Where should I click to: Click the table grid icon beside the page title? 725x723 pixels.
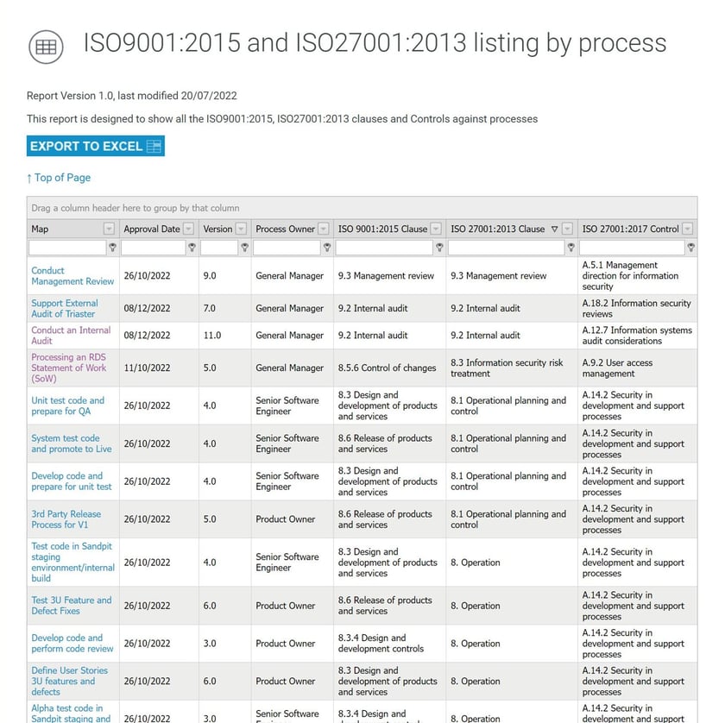[46, 47]
